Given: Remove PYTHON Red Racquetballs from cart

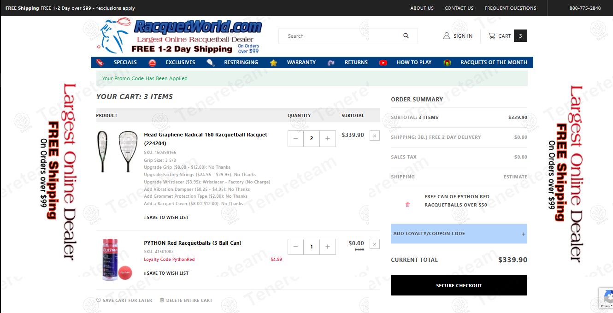Looking at the screenshot, I should point(374,244).
